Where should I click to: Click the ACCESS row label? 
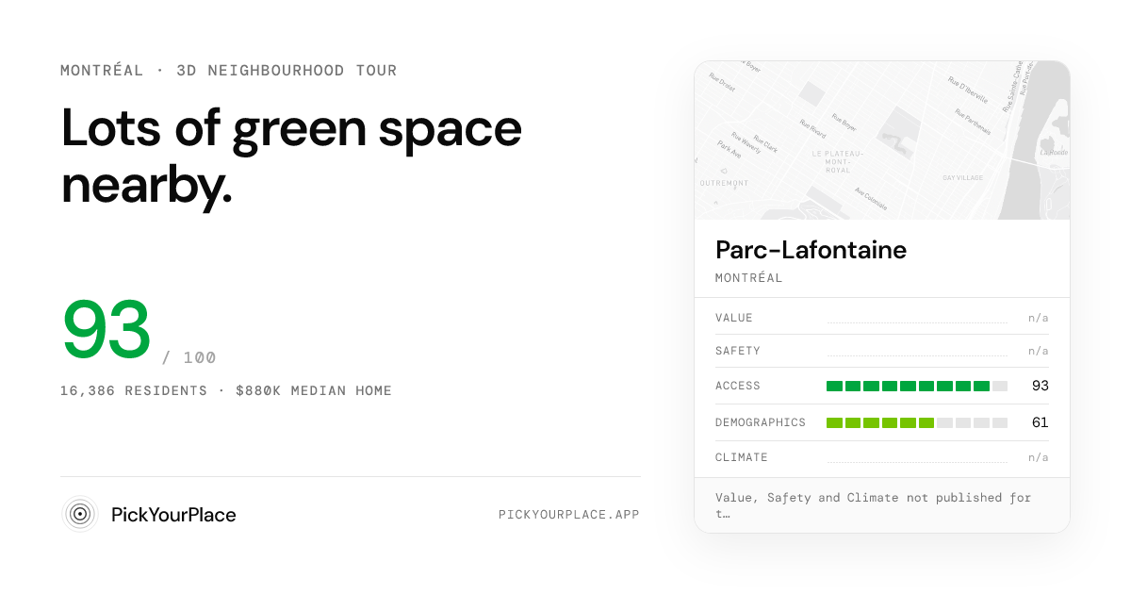coord(738,386)
